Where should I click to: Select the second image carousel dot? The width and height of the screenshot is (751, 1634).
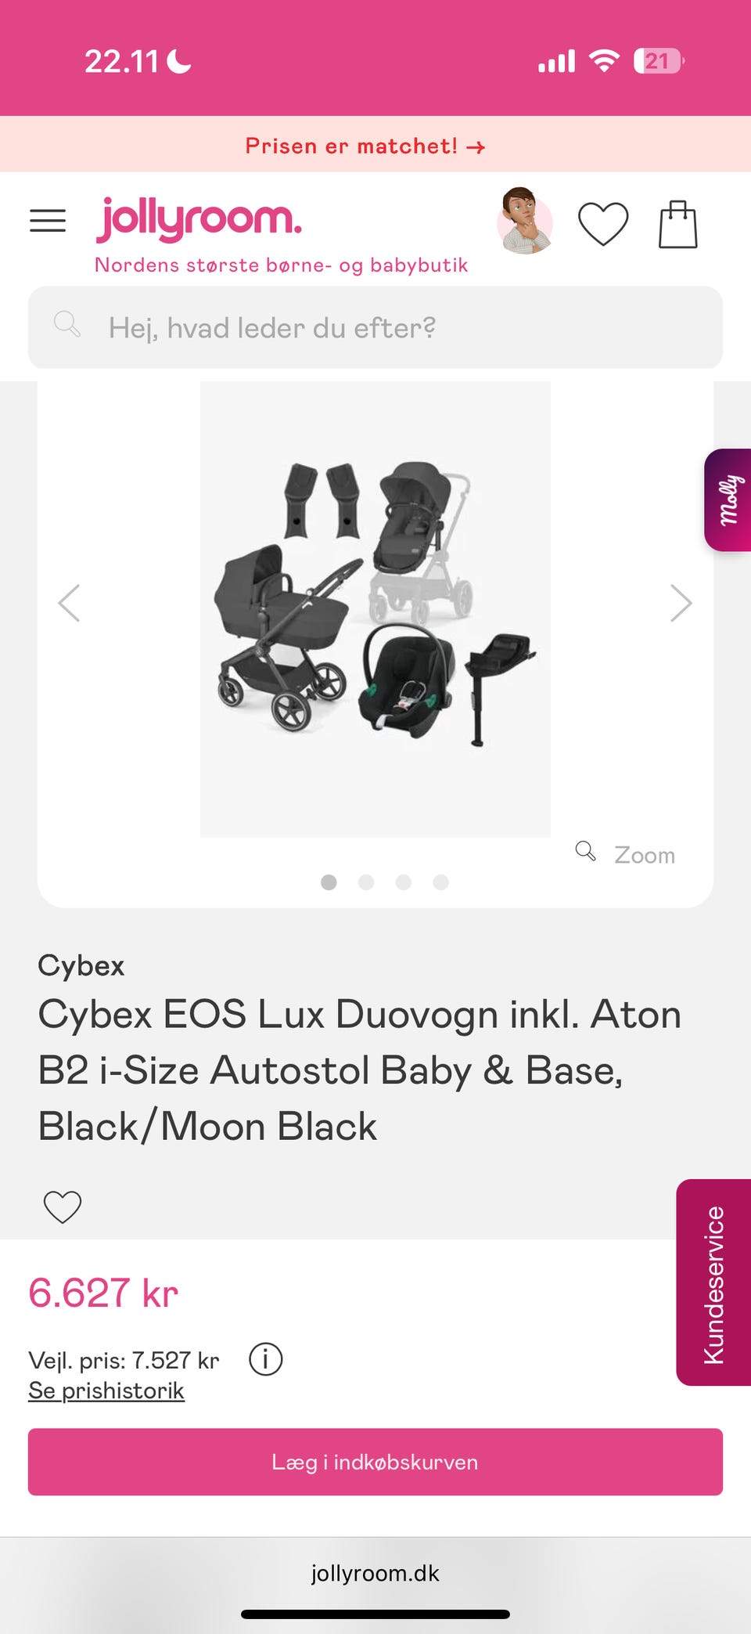(x=366, y=882)
